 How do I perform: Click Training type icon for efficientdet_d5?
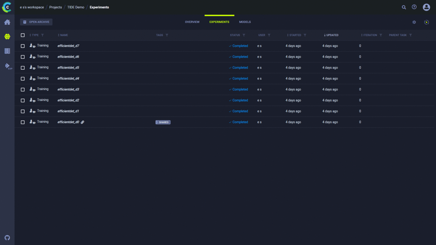[32, 68]
